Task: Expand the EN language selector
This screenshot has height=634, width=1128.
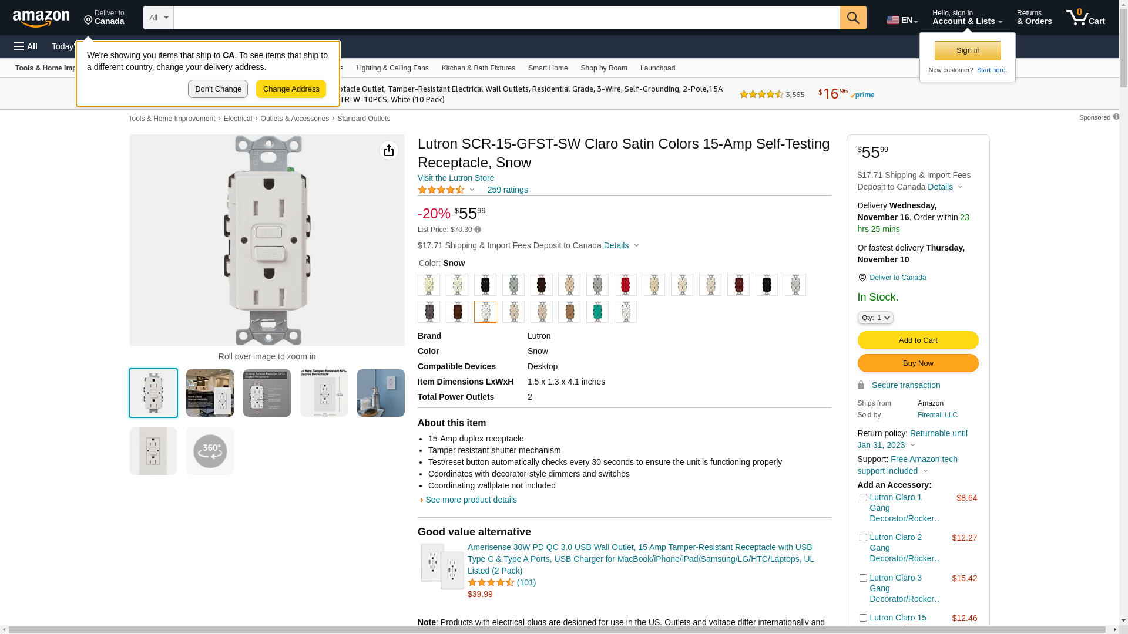Action: (x=902, y=20)
